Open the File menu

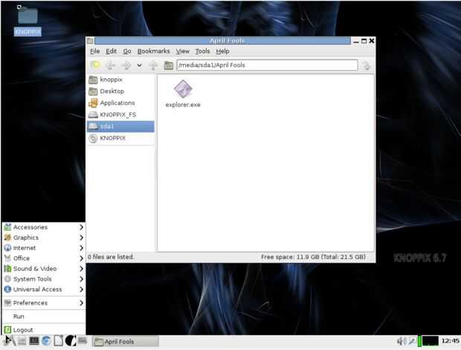(94, 51)
